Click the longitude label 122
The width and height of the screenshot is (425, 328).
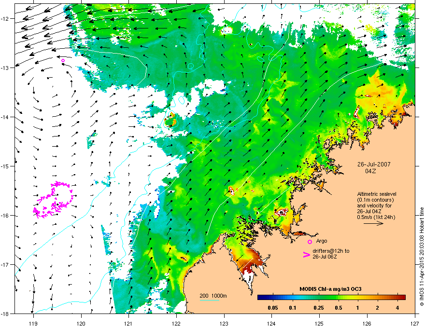tap(176, 324)
